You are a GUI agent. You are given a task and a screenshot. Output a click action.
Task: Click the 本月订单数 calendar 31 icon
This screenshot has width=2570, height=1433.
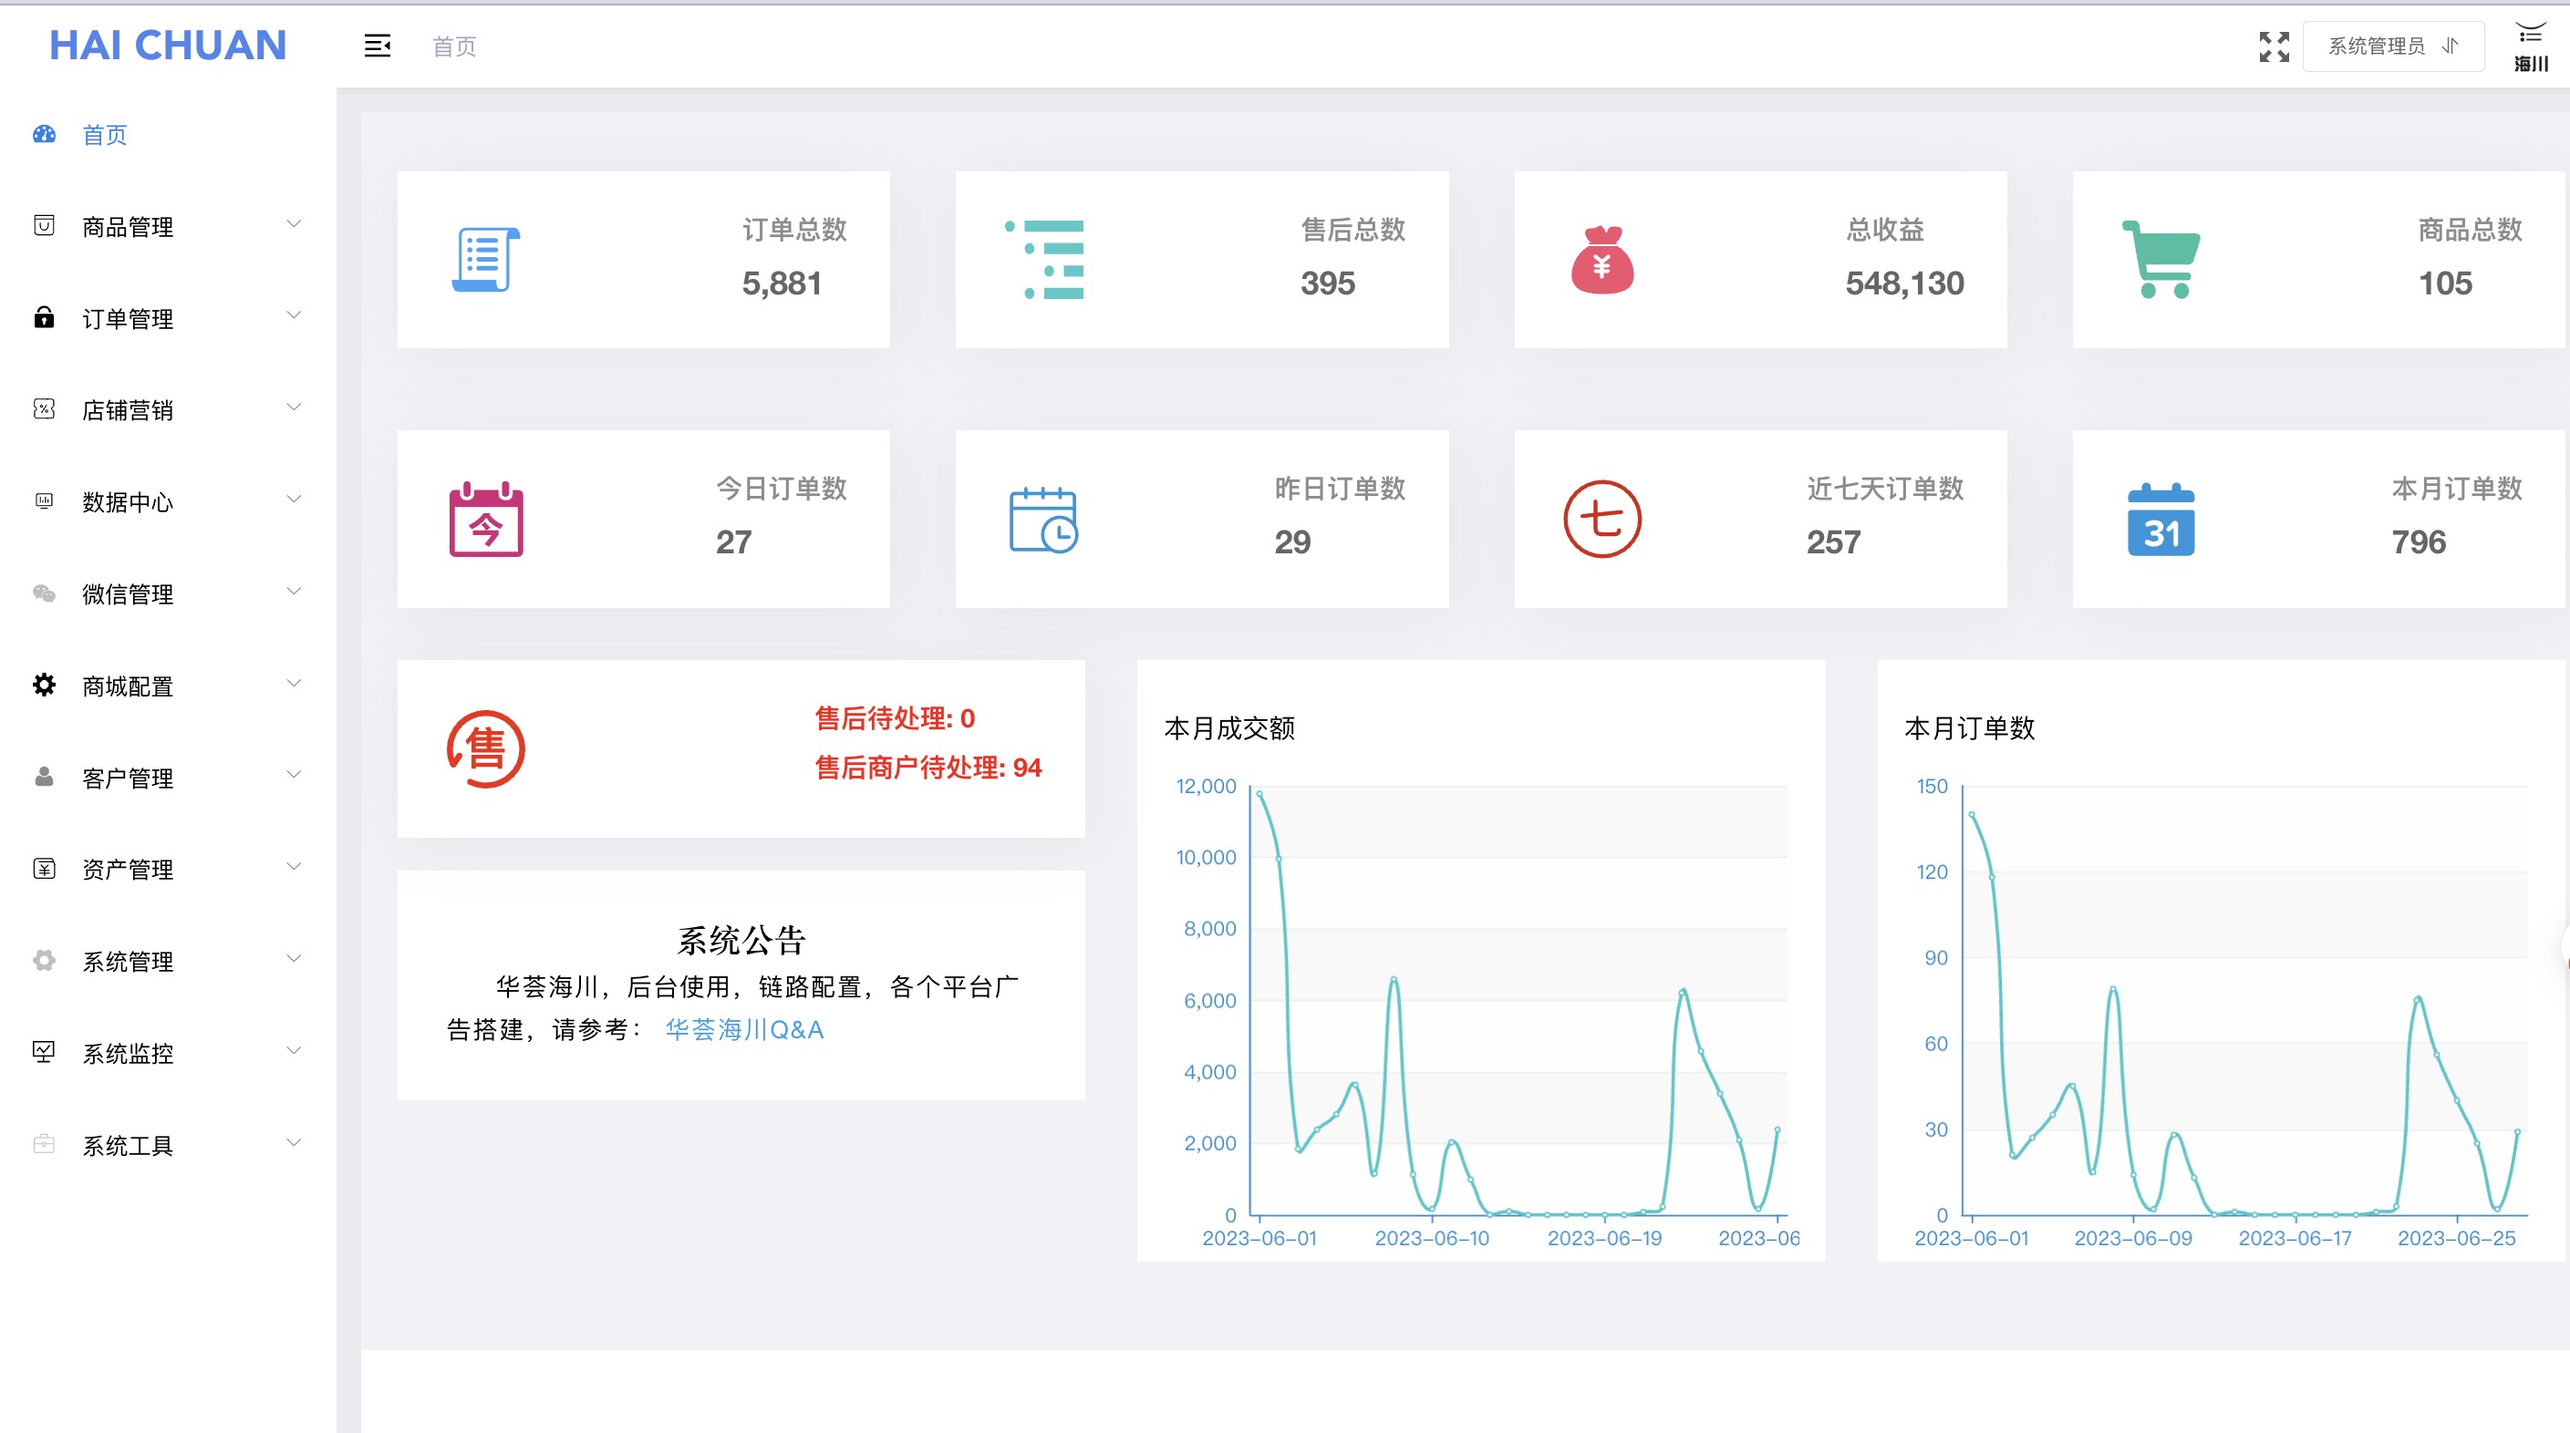tap(2161, 520)
